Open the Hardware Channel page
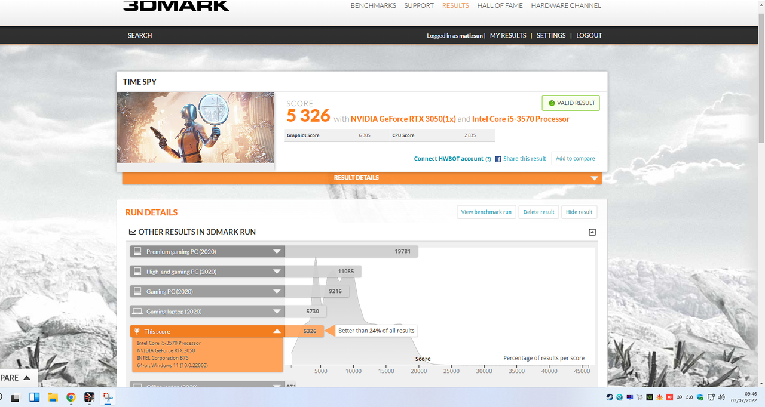 point(566,5)
